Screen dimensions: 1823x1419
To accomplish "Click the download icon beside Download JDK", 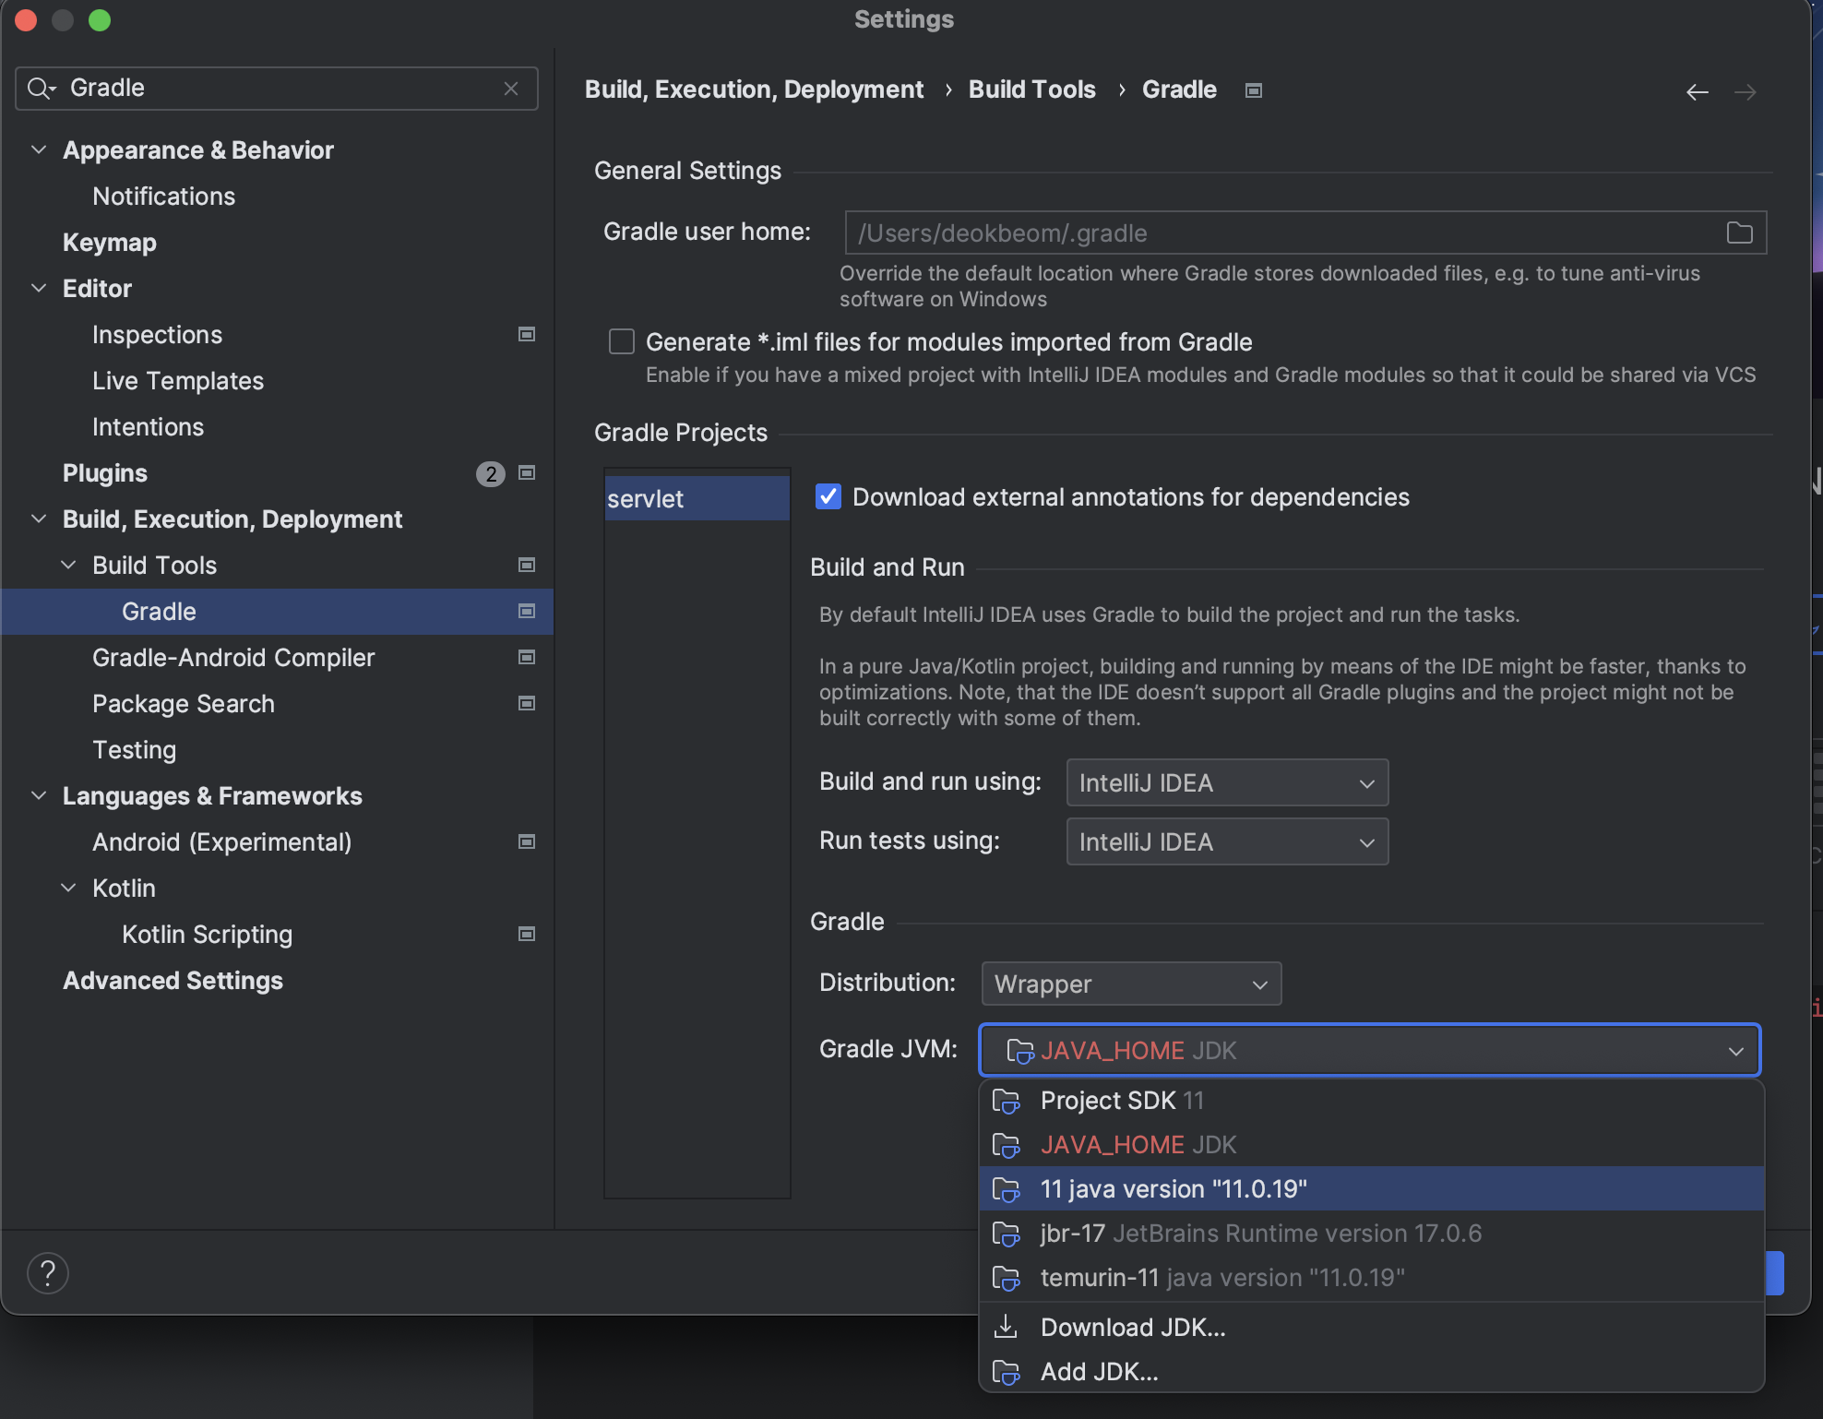I will coord(1006,1327).
